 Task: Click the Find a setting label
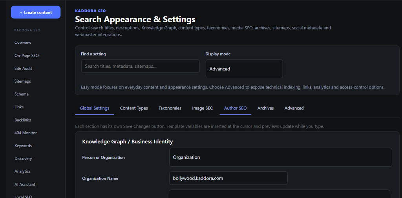coord(93,54)
